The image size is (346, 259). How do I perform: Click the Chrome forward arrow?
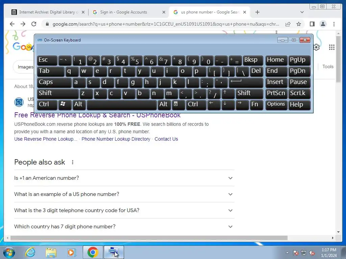(x=23, y=24)
